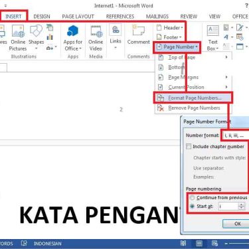Image resolution: width=249 pixels, height=249 pixels.
Task: Choose Remove Page Numbers menu entry
Action: click(x=193, y=108)
